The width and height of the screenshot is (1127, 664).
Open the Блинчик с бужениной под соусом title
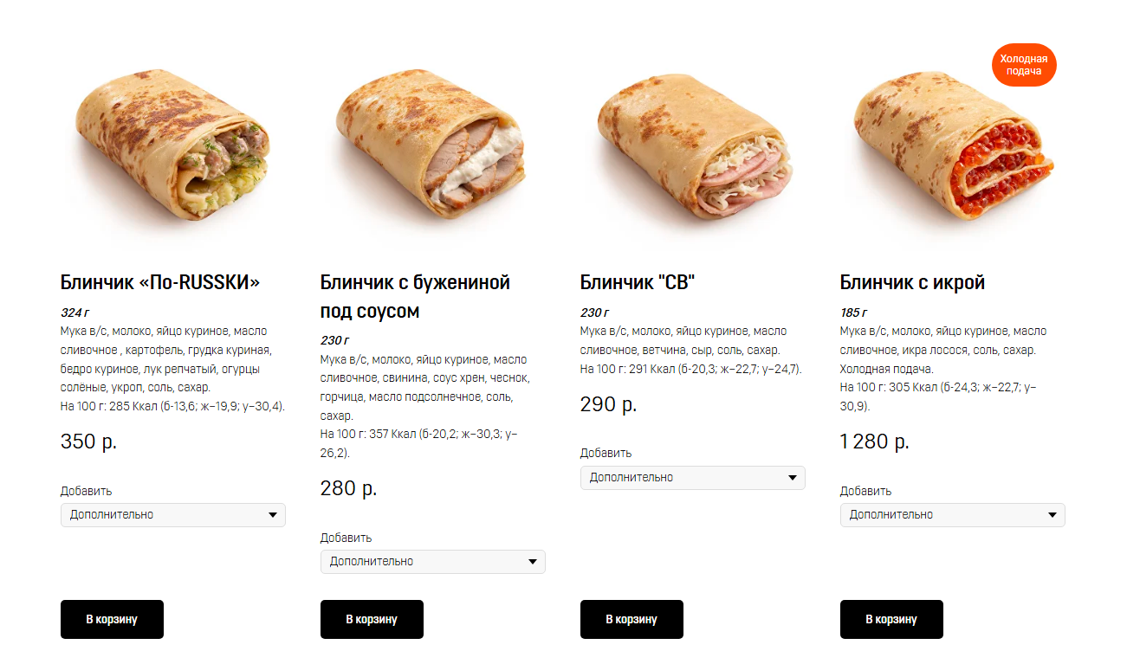415,296
